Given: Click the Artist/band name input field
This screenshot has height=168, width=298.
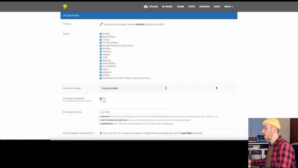Looking at the screenshot, I should point(134,112).
